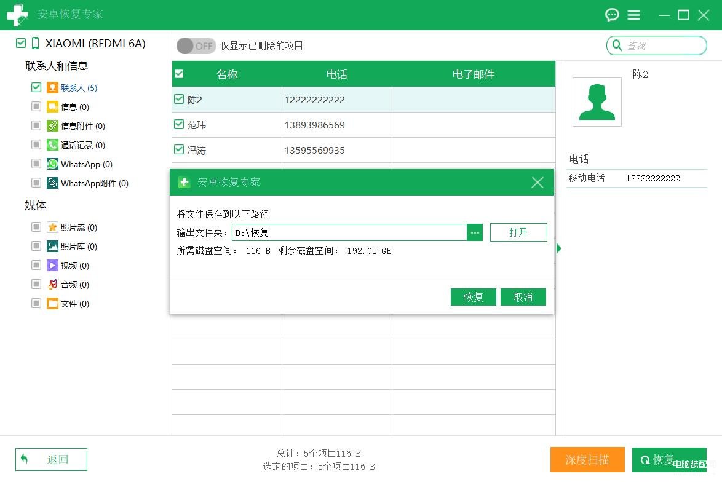Screen dimensions: 722x482
Task: Check the WhatsApp (0) checkbox
Action: [36, 164]
